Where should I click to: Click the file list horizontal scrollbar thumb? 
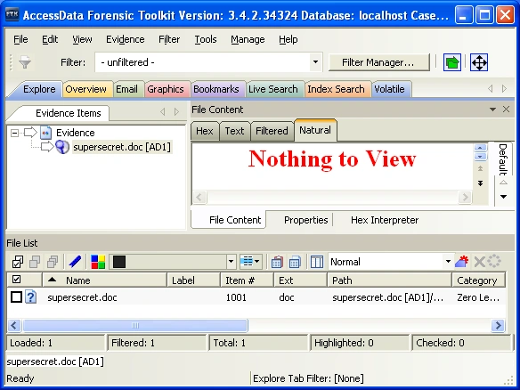[x=135, y=325]
